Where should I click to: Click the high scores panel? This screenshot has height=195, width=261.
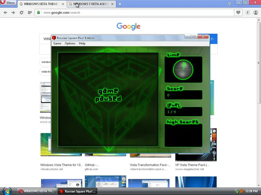point(183,135)
